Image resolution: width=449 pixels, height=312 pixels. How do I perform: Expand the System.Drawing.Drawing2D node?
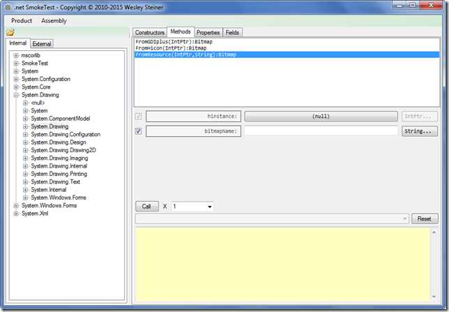coord(26,150)
